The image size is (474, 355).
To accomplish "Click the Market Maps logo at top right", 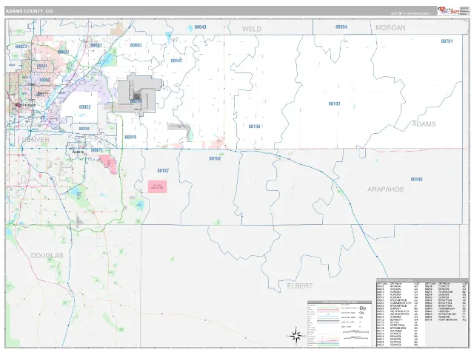I will (450, 10).
